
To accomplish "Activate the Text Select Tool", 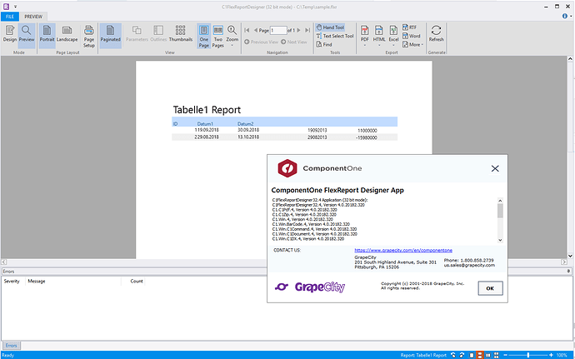I will click(335, 36).
